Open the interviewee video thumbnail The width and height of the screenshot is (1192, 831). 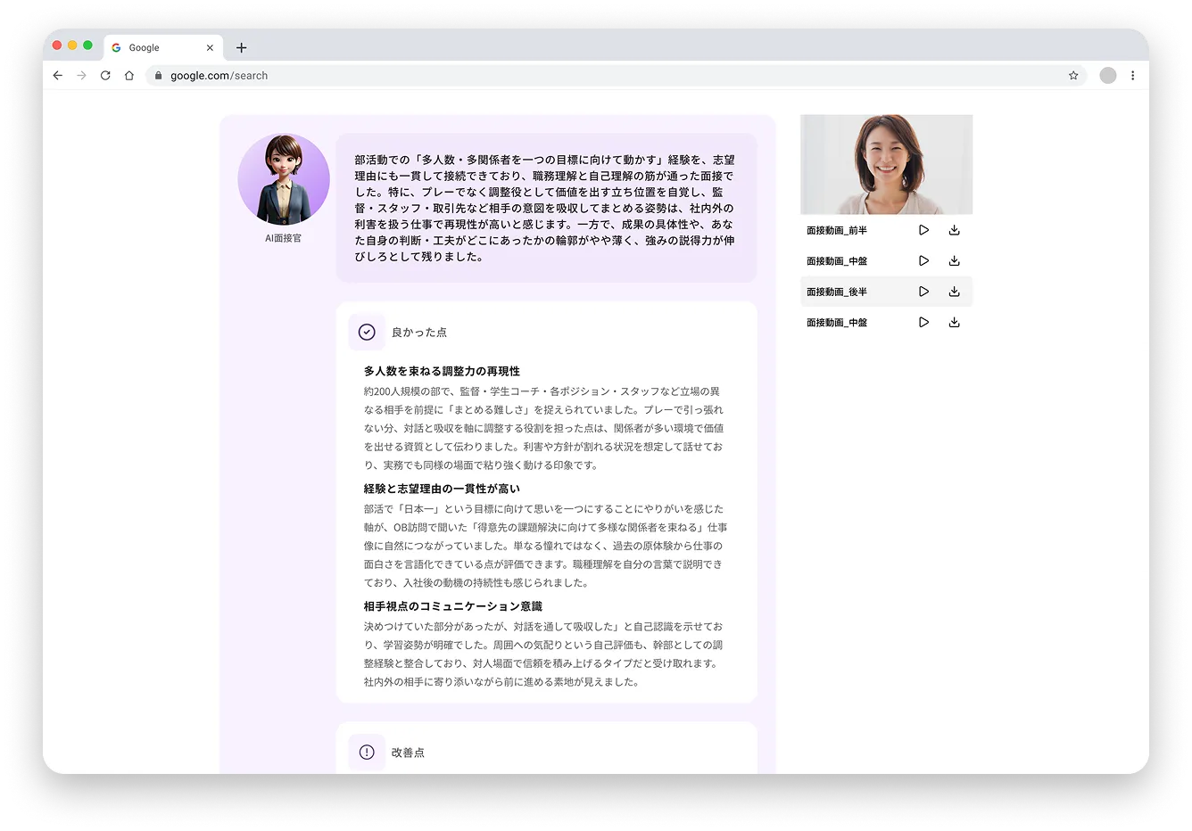(x=886, y=164)
